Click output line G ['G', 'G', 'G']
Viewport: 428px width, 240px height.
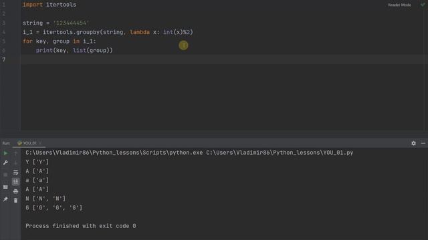(x=54, y=207)
